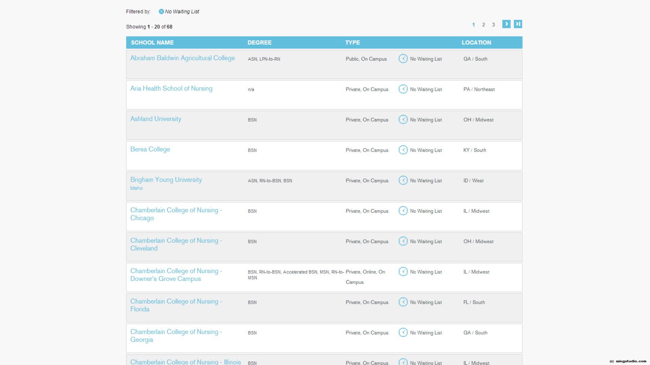Screen dimensions: 650x365
Task: Open Aria Health School of Nursing
Action: pos(171,89)
